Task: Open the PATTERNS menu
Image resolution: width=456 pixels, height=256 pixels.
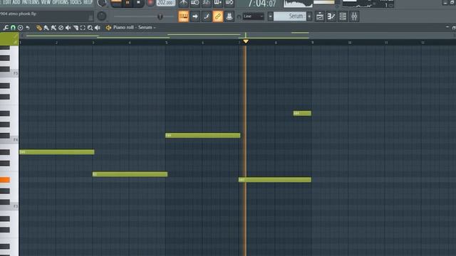Action: click(31, 2)
